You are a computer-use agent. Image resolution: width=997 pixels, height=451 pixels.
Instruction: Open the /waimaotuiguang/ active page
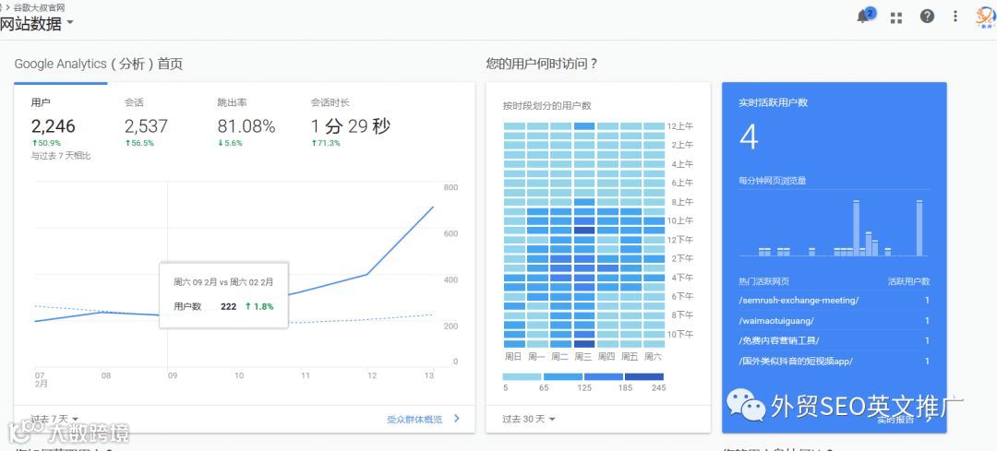point(776,321)
